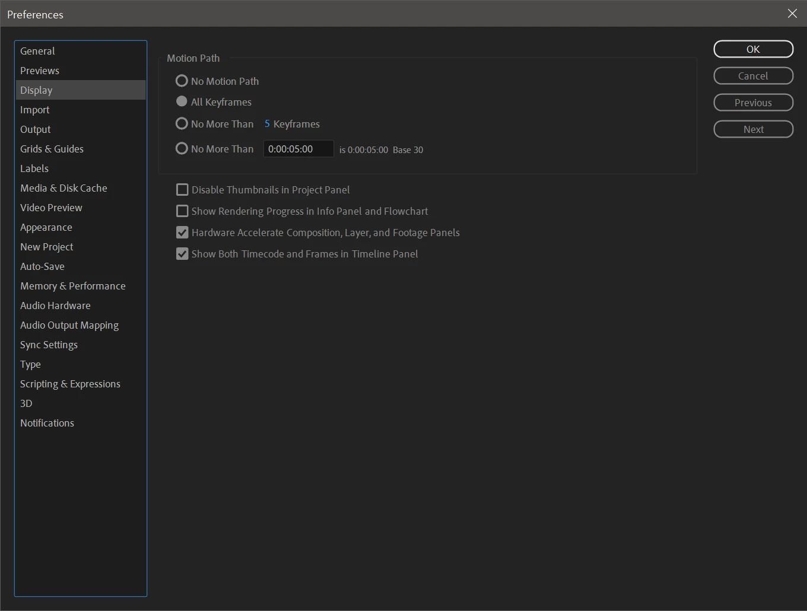Open 3D preferences
The width and height of the screenshot is (807, 611).
pyautogui.click(x=80, y=403)
